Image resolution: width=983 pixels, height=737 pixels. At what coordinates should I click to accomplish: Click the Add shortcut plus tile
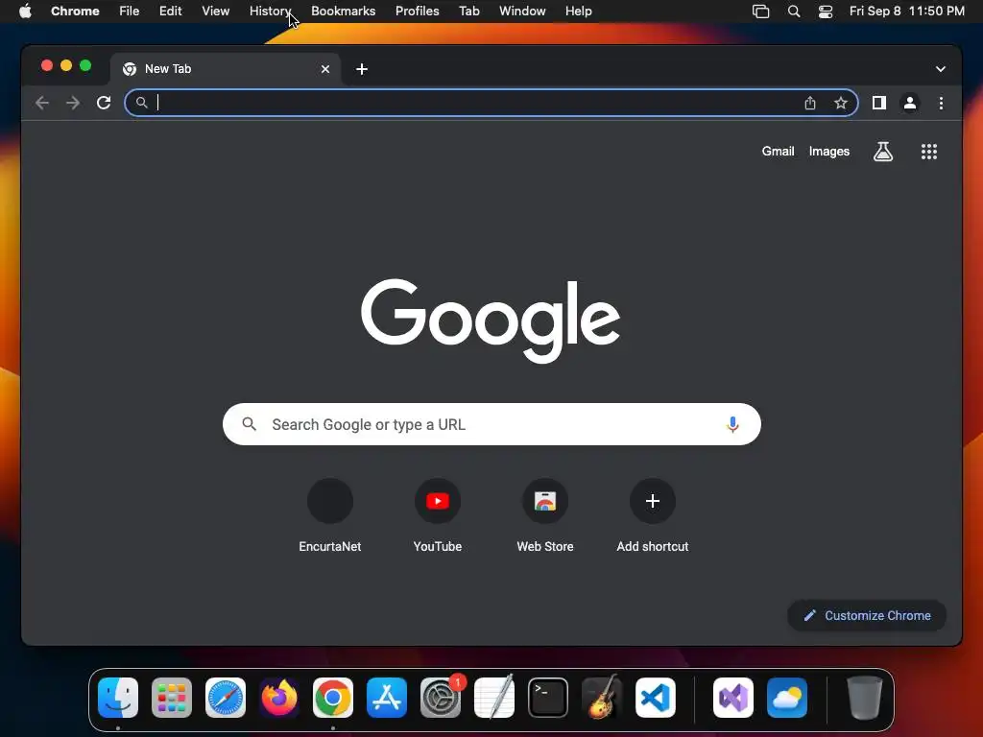click(653, 515)
